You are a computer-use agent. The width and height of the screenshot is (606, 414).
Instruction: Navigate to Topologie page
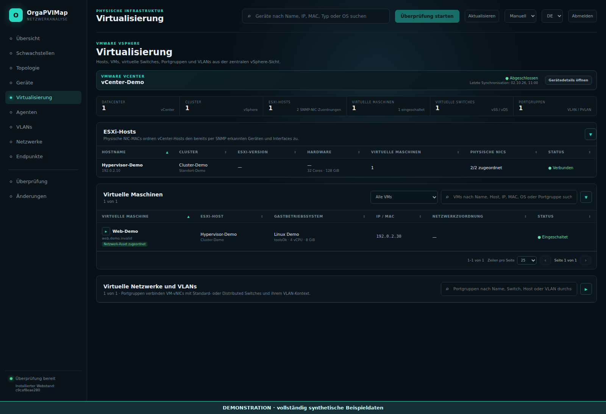click(43, 68)
